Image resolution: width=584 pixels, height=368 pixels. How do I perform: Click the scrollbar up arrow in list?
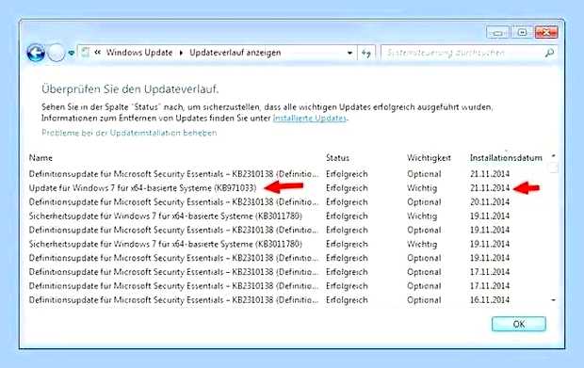coord(554,156)
